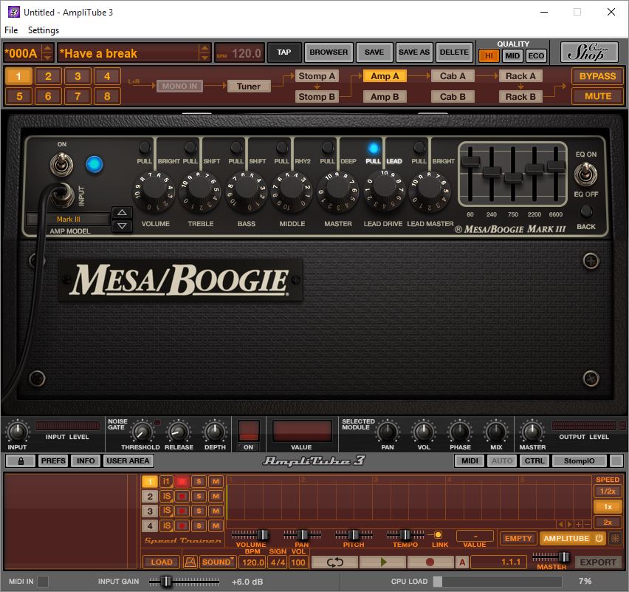Click the amp input jack
The height and width of the screenshot is (592, 629).
point(63,195)
